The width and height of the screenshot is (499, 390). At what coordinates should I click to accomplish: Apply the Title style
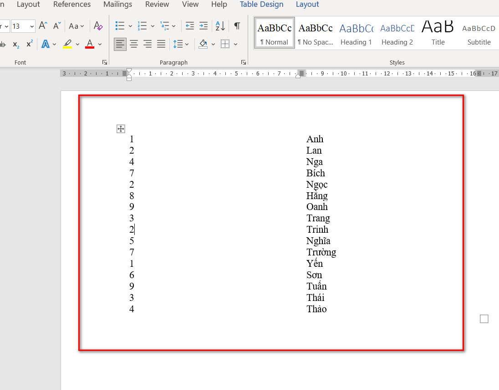438,33
